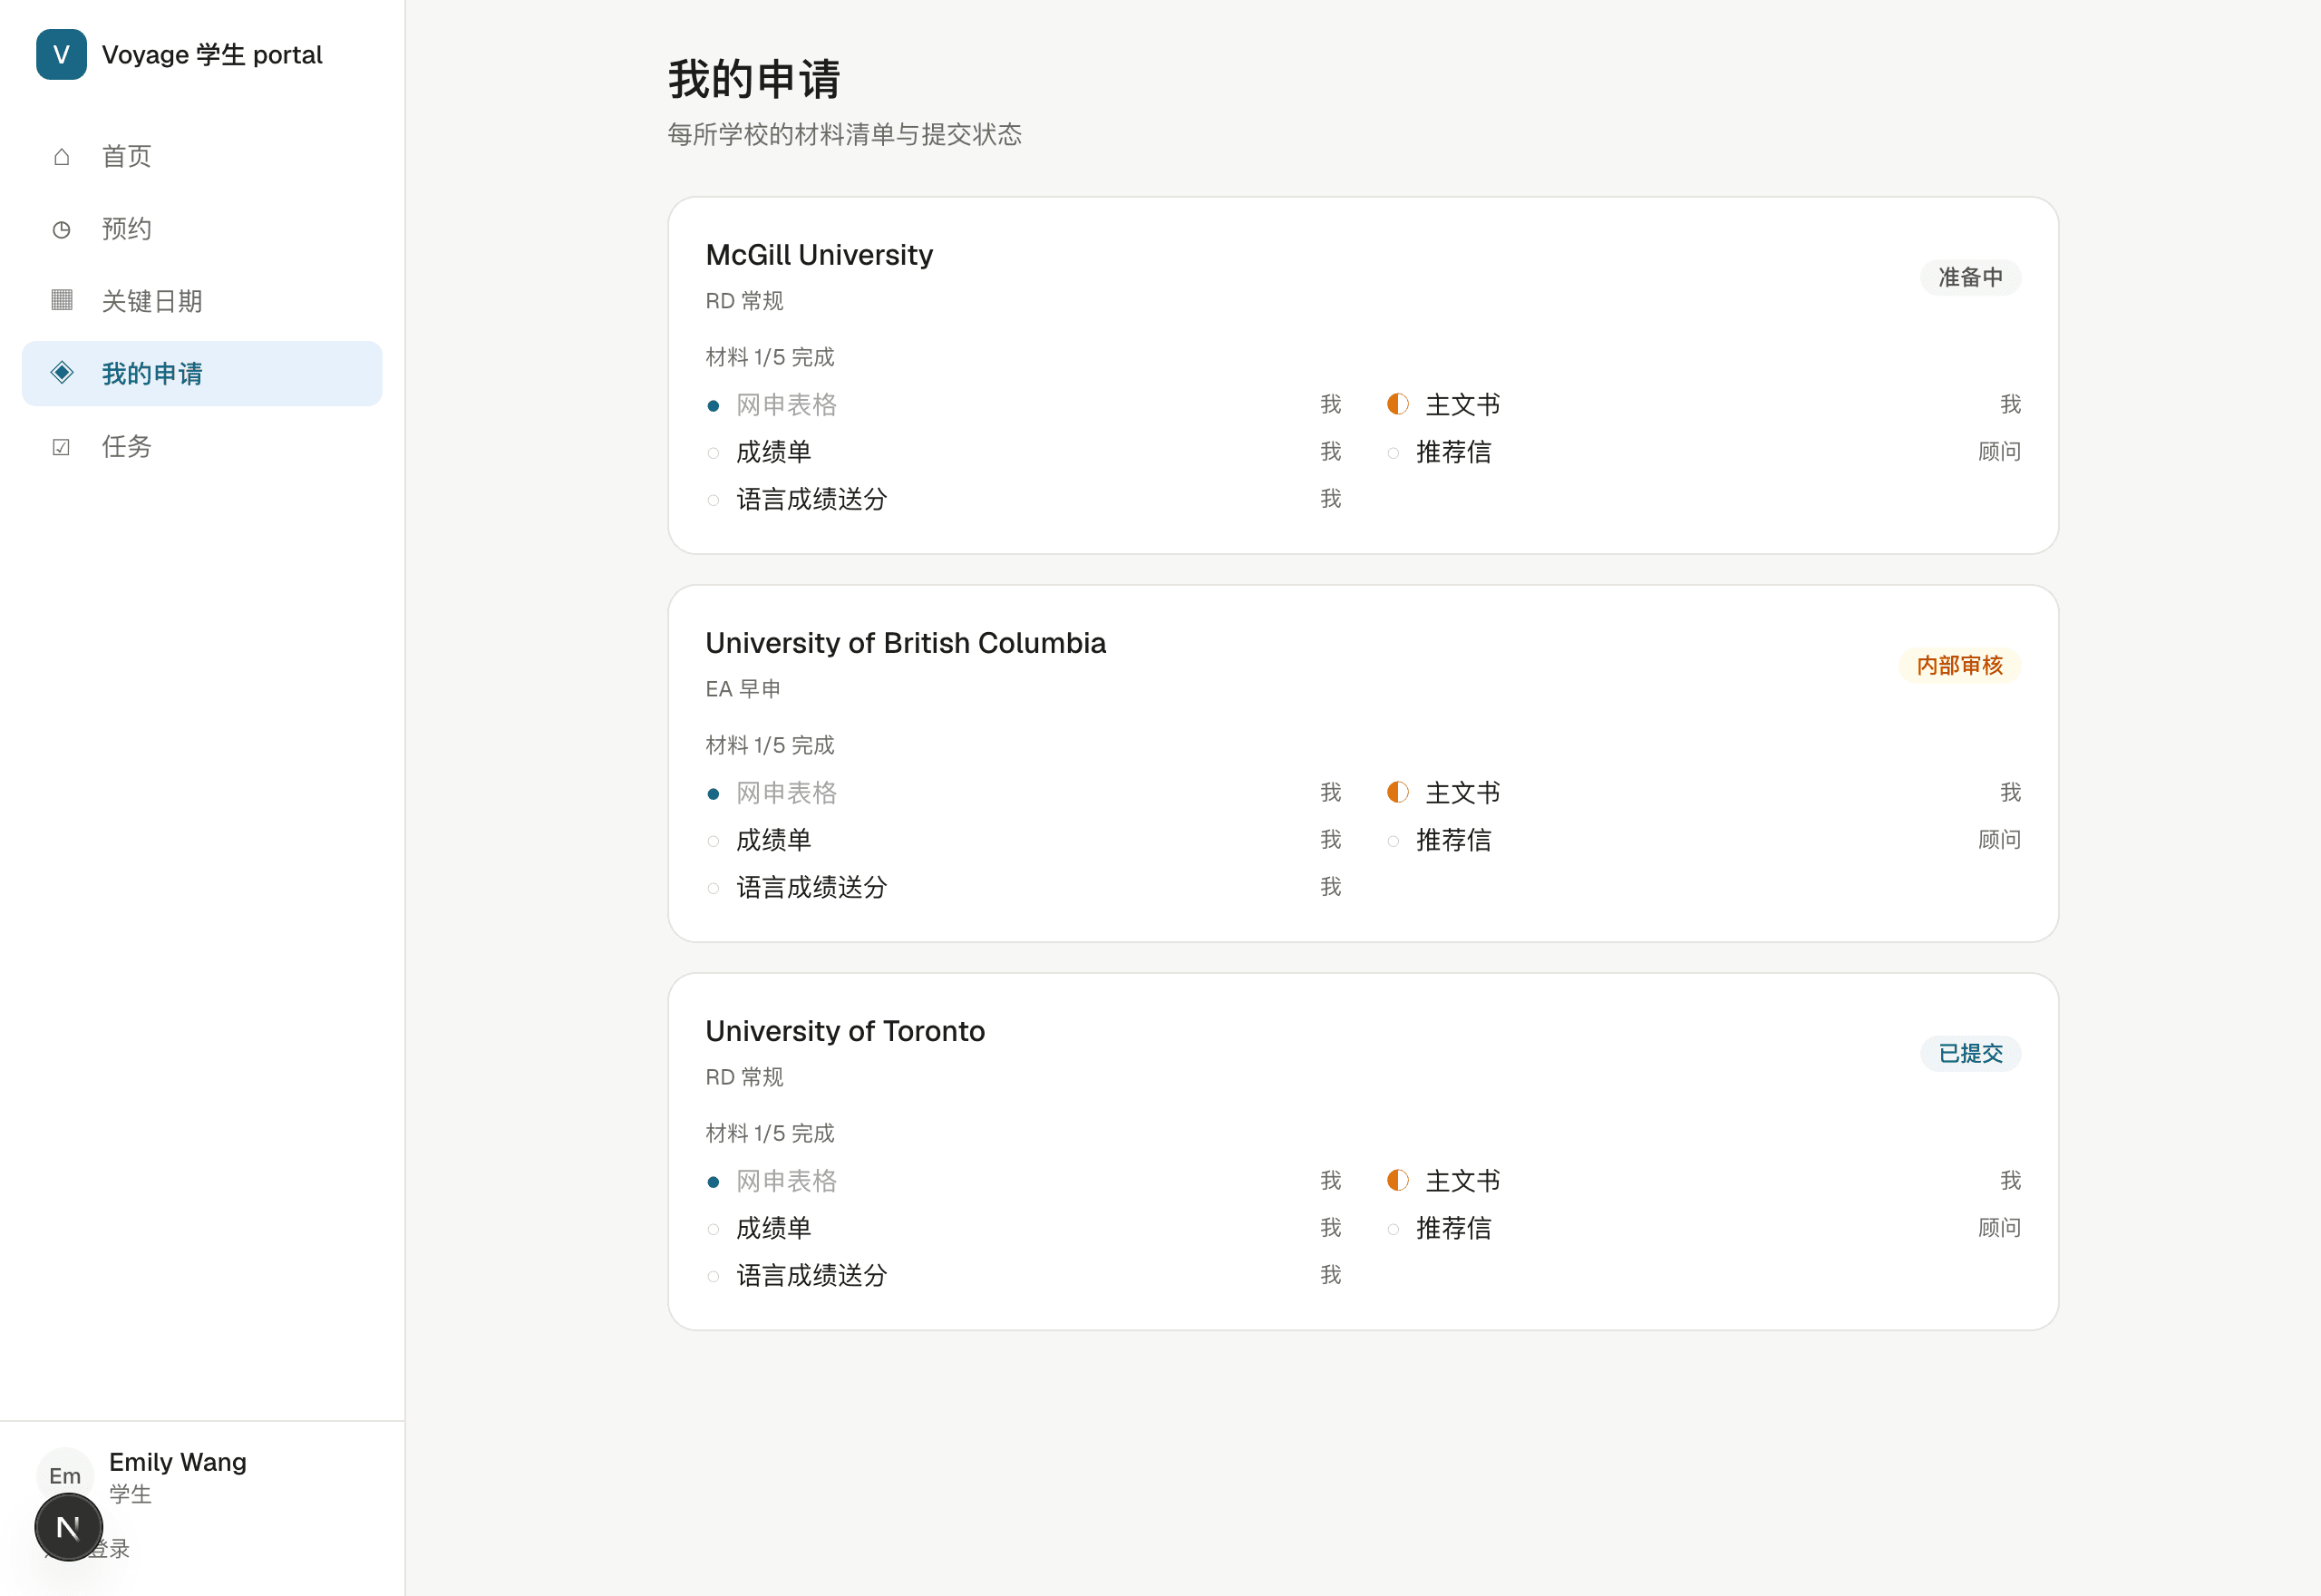Open 预约 in the sidebar
The image size is (2321, 1596).
coord(202,229)
